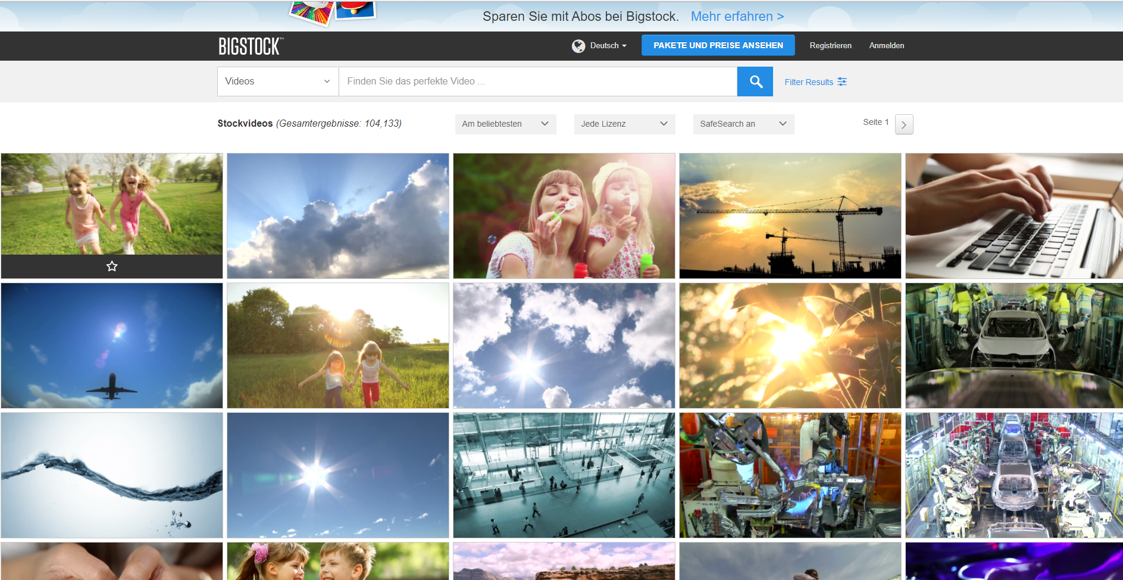
Task: Click the Seite 1 page label
Action: [x=875, y=122]
